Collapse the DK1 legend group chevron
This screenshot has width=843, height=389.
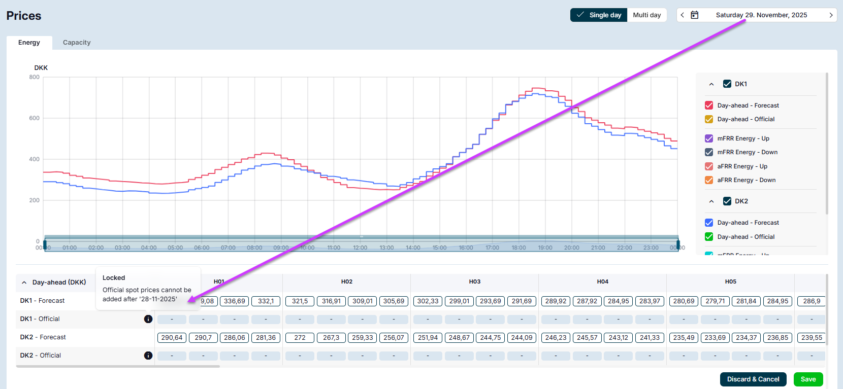(x=711, y=84)
